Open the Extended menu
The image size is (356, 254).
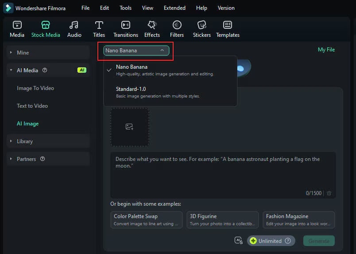pos(174,8)
